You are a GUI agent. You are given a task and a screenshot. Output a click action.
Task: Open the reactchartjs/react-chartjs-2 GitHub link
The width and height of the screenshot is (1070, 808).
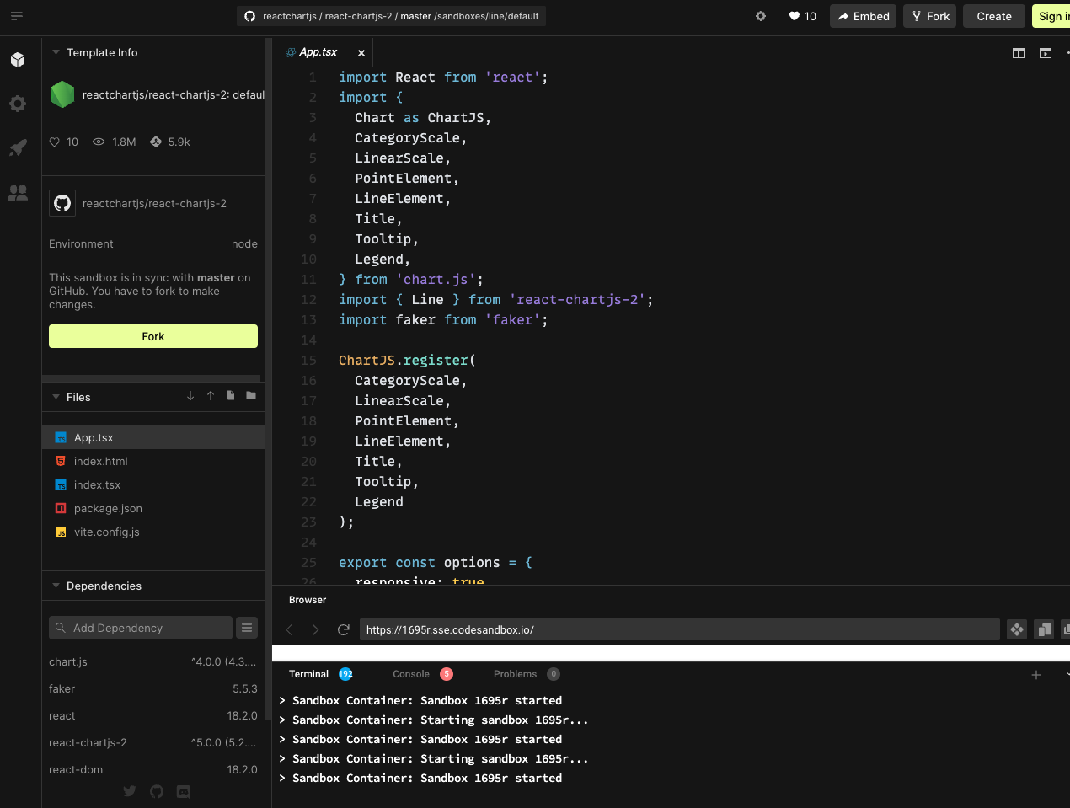[x=154, y=203]
